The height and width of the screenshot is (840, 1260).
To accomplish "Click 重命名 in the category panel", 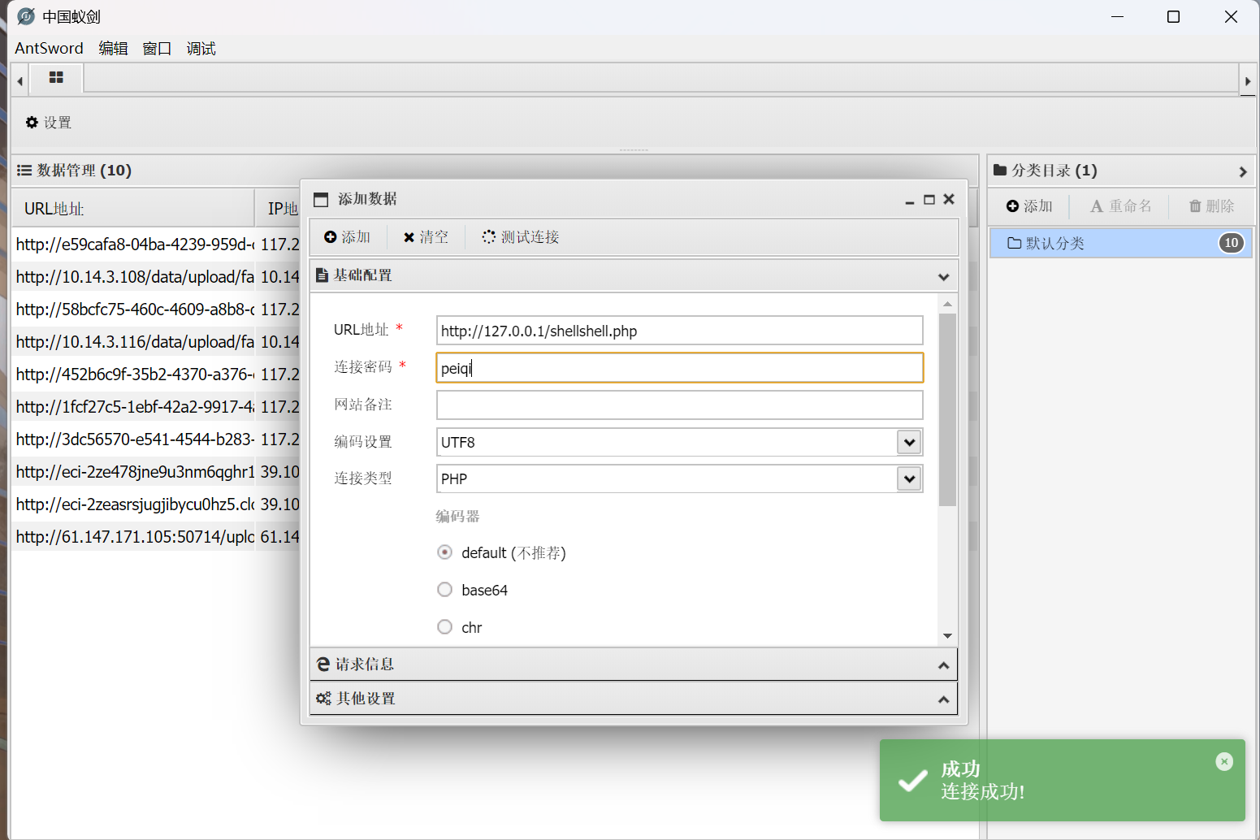I will [x=1121, y=206].
